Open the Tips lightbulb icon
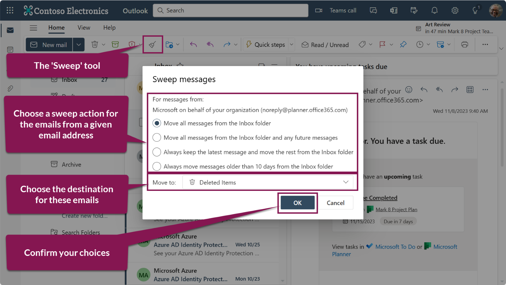Viewport: 506px width, 285px height. point(475,10)
